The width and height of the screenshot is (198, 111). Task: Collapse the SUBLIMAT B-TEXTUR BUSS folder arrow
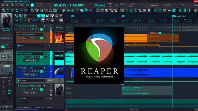pos(51,85)
